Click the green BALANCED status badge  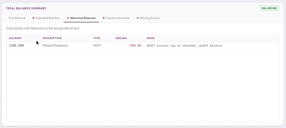pyautogui.click(x=269, y=8)
